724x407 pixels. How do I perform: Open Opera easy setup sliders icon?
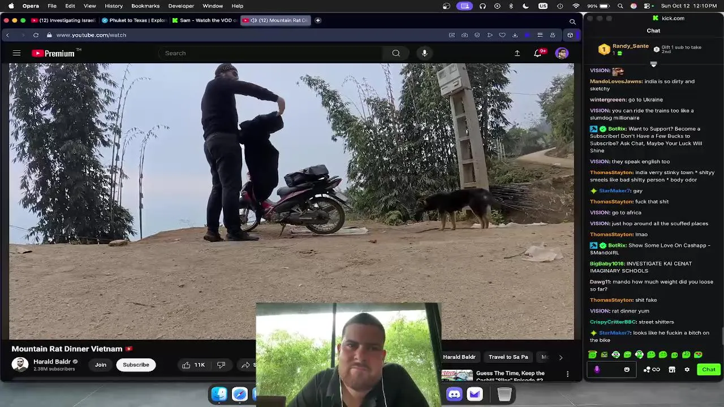tap(540, 35)
